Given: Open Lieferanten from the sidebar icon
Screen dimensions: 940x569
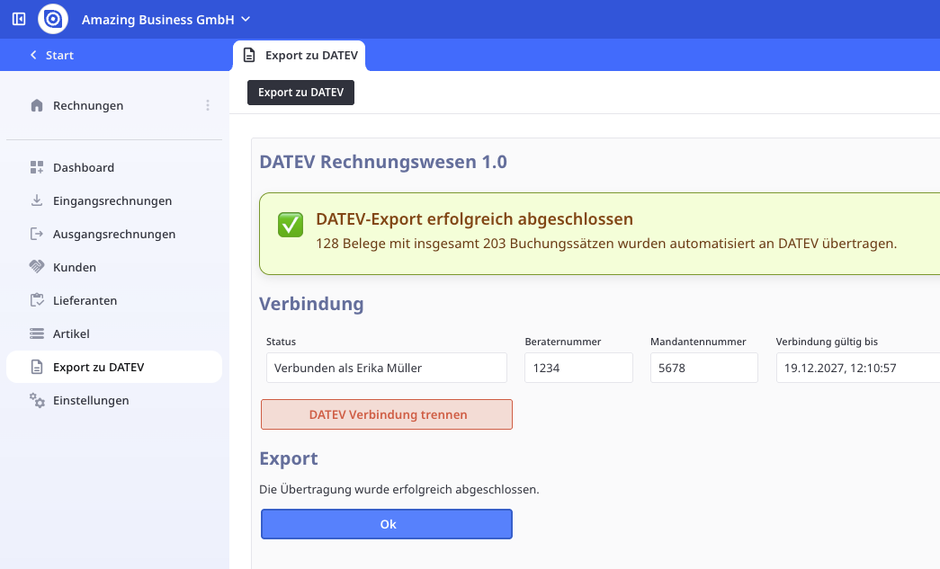Looking at the screenshot, I should [37, 299].
